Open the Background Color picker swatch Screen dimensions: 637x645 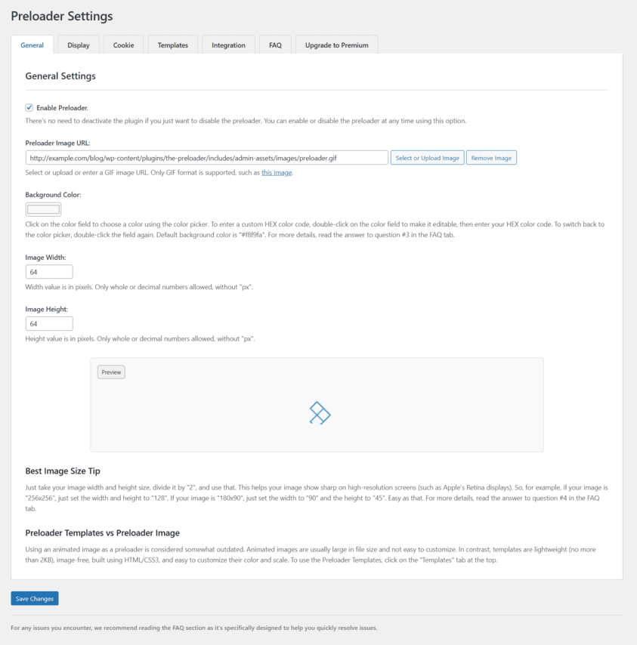(x=43, y=209)
